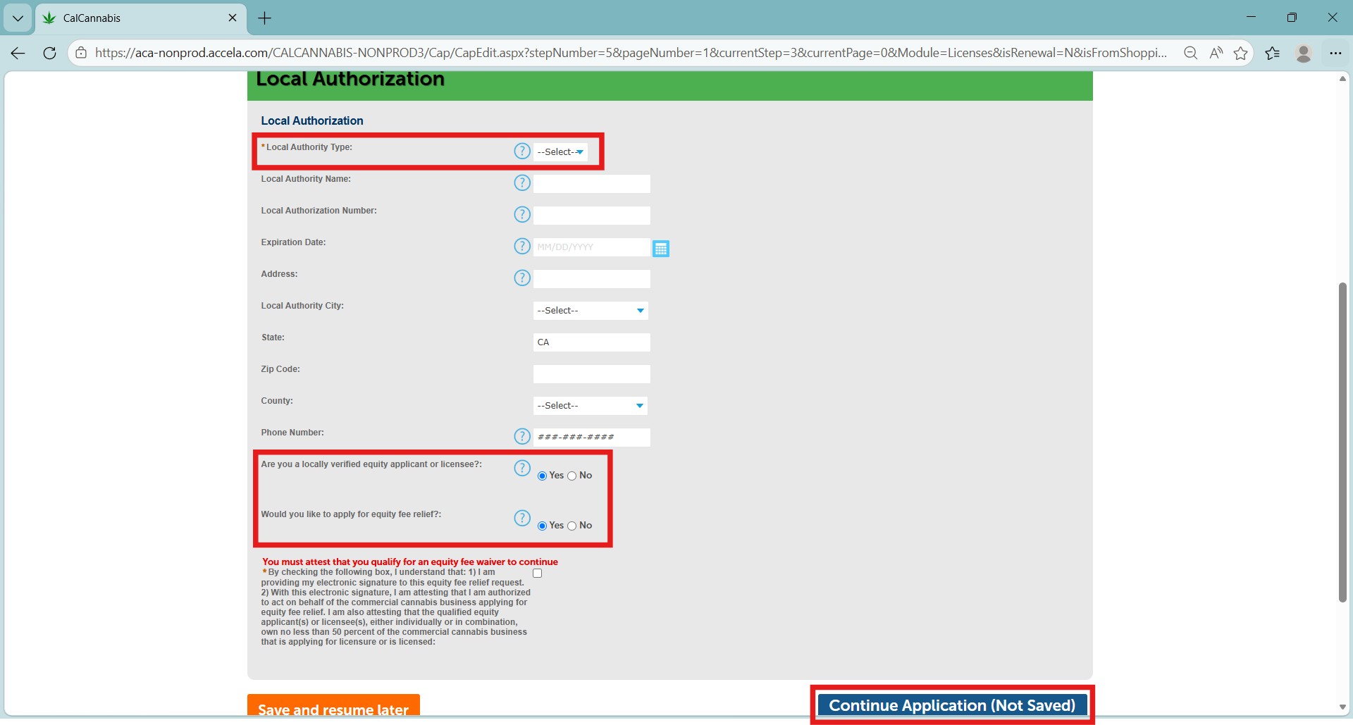Focus the Local Authority Name field
Image resolution: width=1353 pixels, height=725 pixels.
[x=591, y=184]
